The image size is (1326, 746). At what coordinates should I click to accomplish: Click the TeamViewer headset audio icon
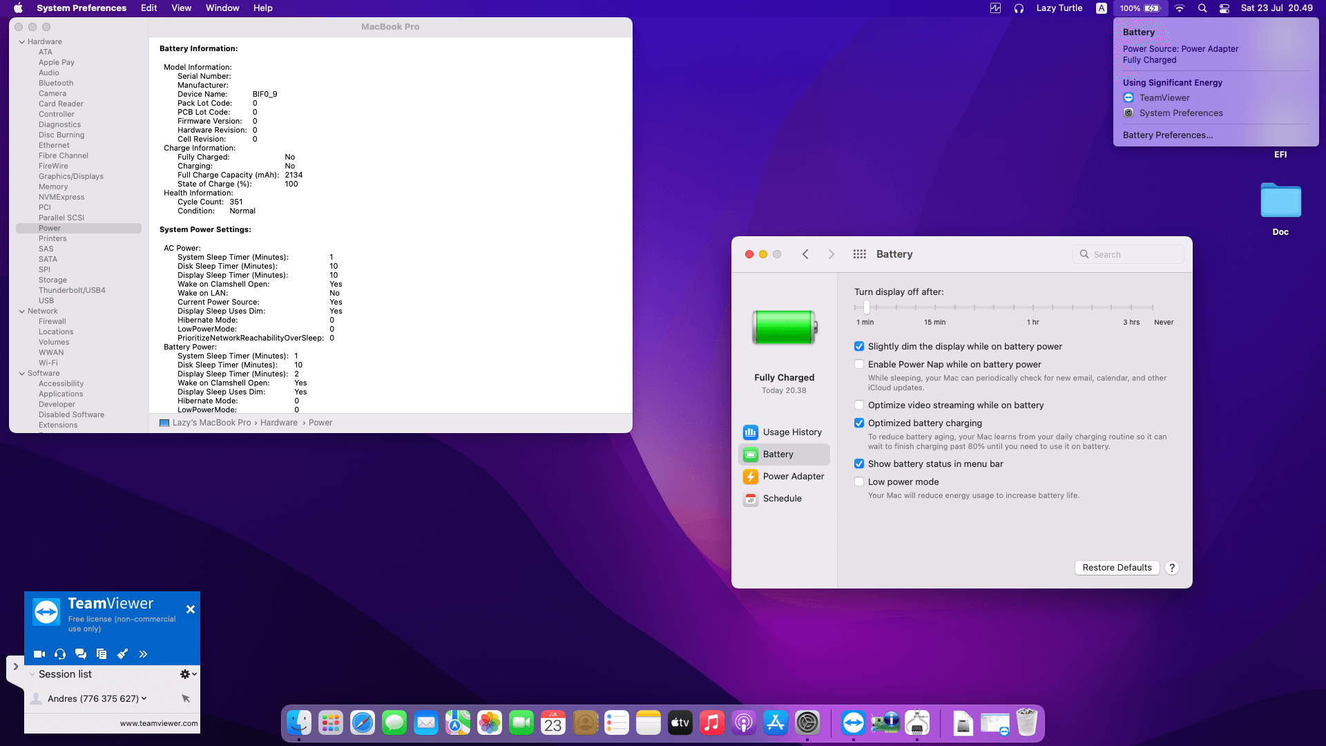click(x=60, y=654)
